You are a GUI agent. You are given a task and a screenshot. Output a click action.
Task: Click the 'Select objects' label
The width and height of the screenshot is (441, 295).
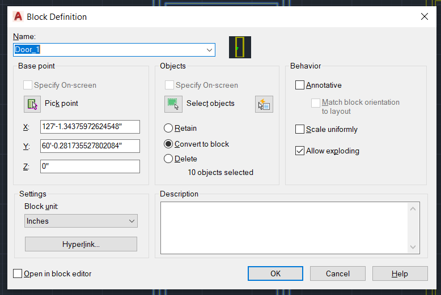[x=210, y=104]
